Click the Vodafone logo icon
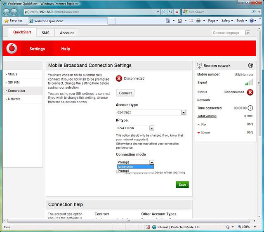The height and width of the screenshot is (232, 264). click(12, 48)
